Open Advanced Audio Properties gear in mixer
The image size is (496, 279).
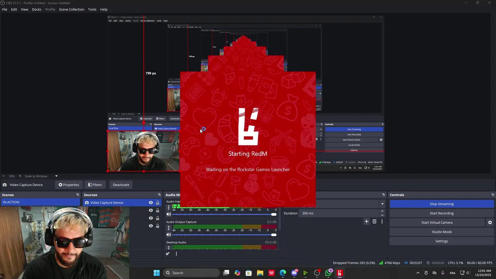tap(168, 254)
